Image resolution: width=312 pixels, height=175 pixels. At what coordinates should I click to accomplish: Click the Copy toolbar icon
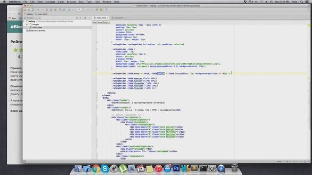51,10
